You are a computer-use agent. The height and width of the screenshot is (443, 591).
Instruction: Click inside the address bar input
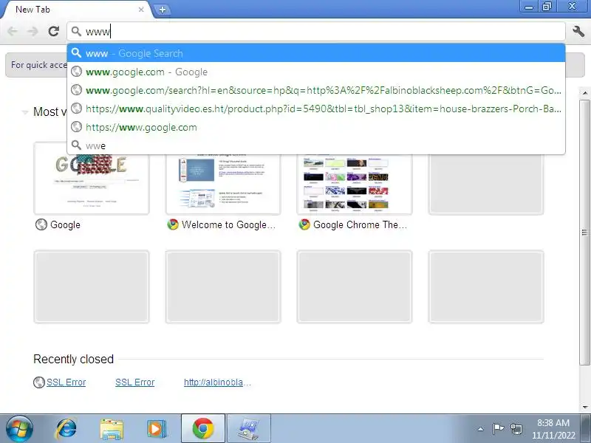(x=316, y=31)
